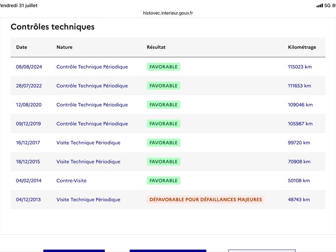Click the date 18/12/2015

coord(28,162)
